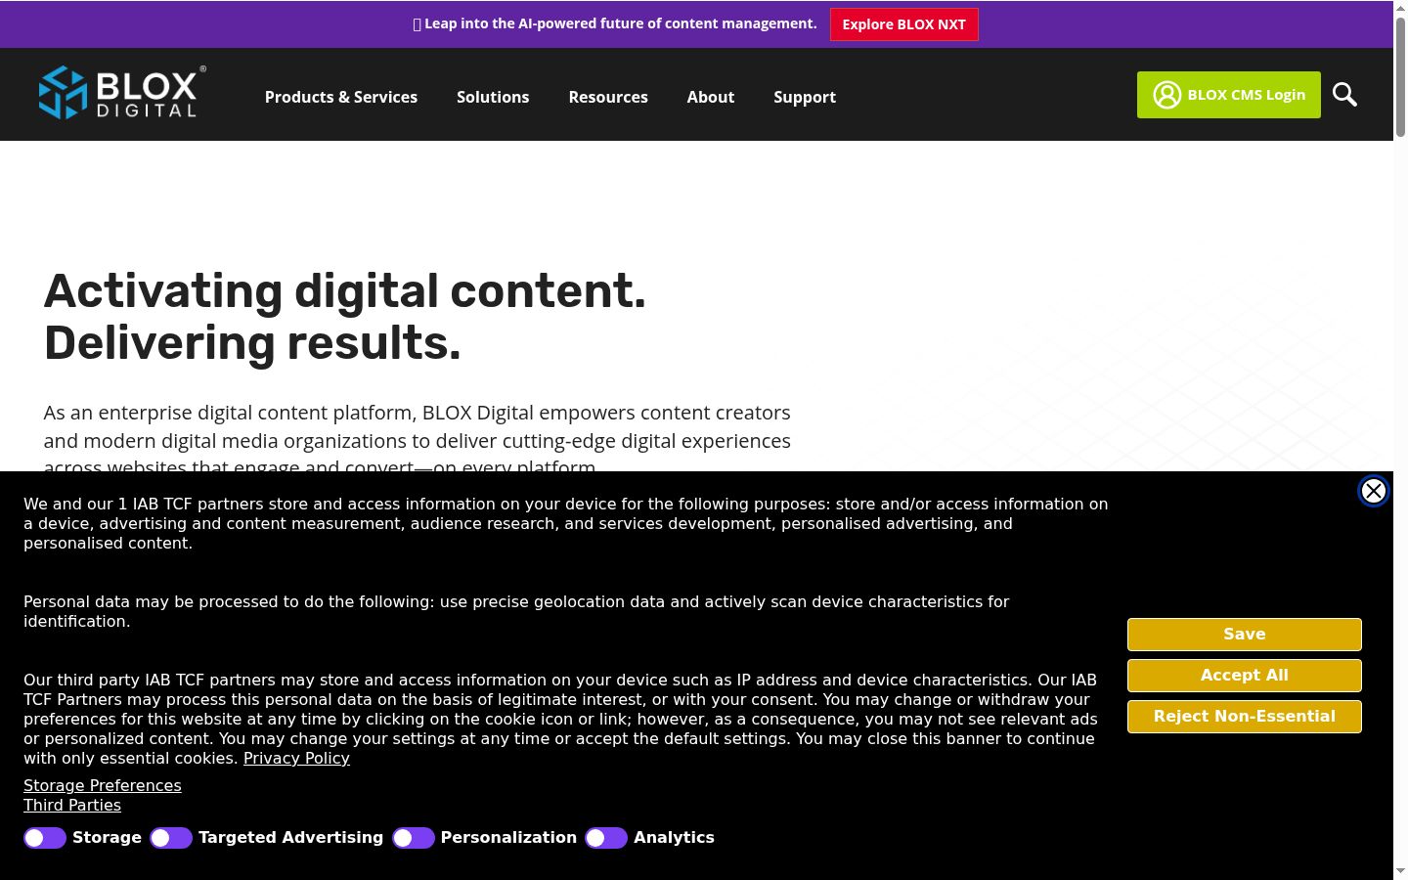Toggle the Analytics switch
The width and height of the screenshot is (1408, 880).
606,838
